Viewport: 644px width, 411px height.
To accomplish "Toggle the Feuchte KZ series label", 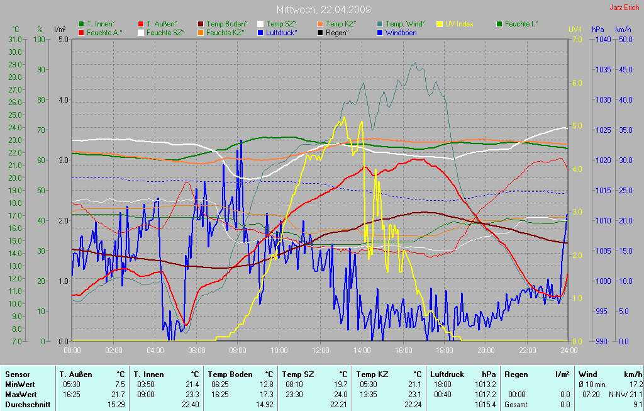I will click(225, 32).
